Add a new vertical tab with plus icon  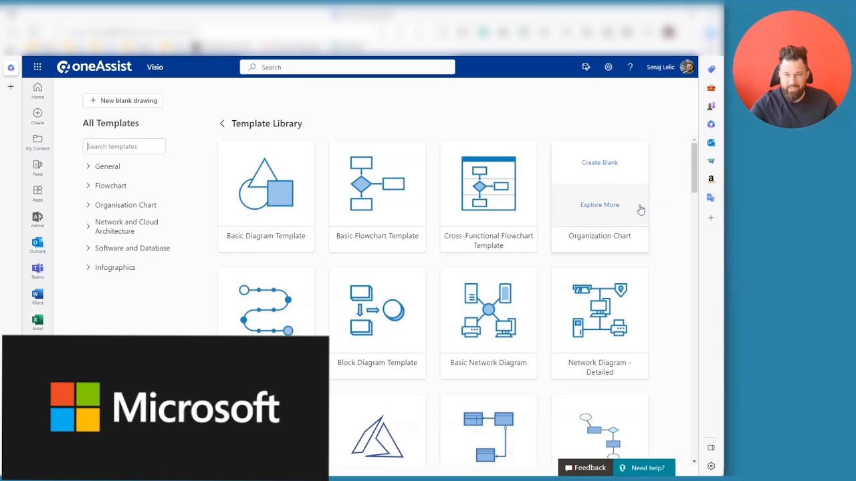(x=11, y=86)
